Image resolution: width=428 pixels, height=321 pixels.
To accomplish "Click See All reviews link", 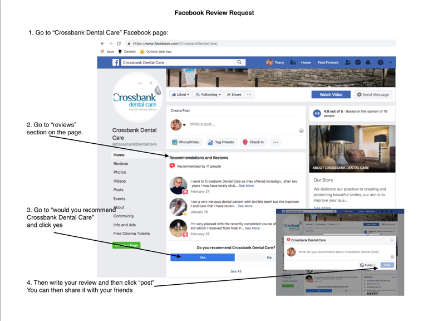I will point(236,271).
